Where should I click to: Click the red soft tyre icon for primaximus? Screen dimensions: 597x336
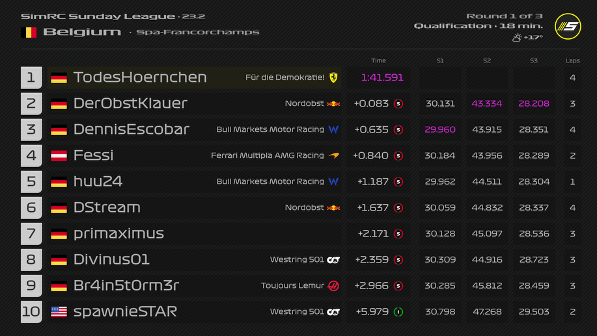[x=398, y=233]
